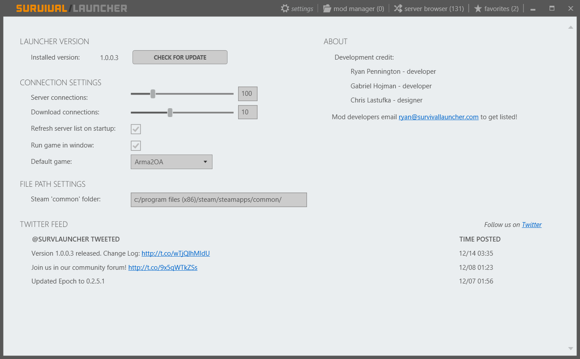Click the installed version number 1.0.0.3

coord(109,57)
